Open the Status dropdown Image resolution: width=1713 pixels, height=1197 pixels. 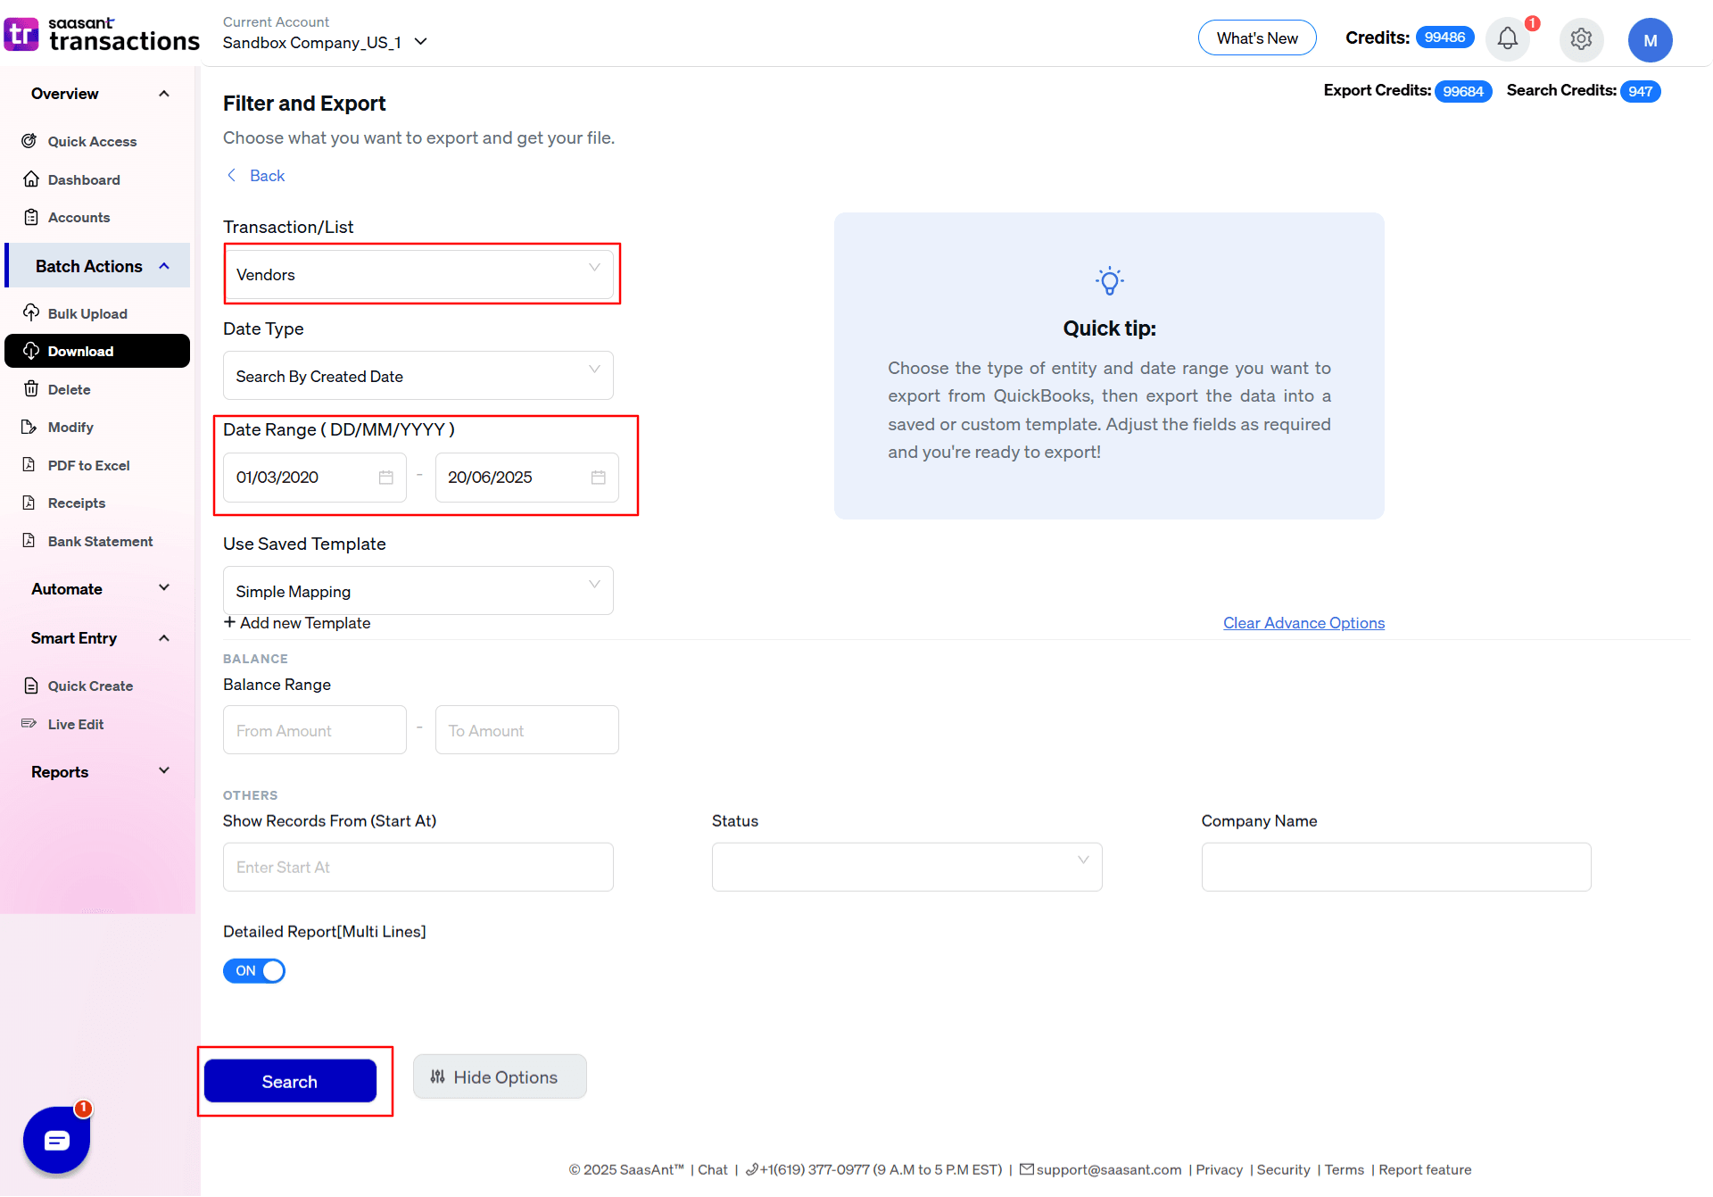point(906,867)
